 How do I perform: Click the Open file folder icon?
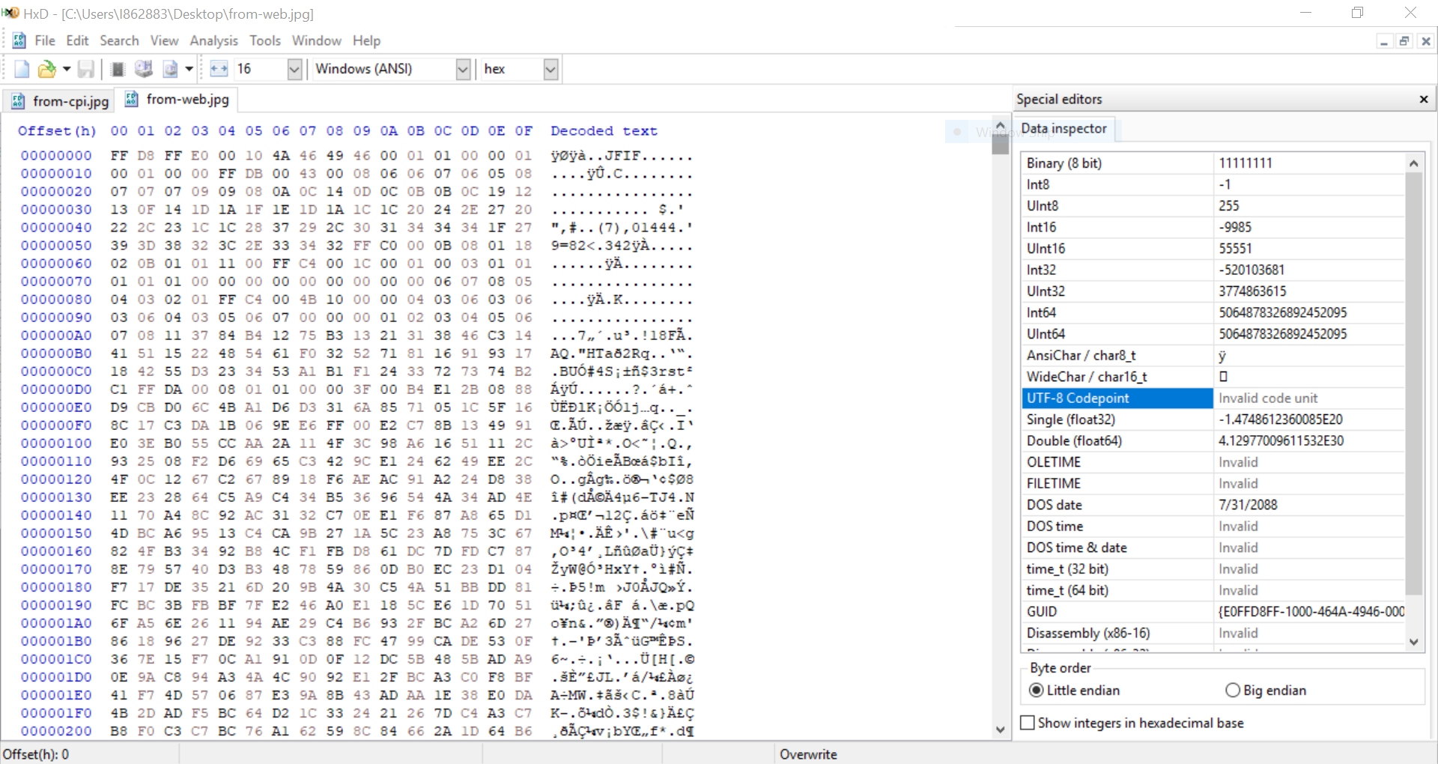[46, 70]
